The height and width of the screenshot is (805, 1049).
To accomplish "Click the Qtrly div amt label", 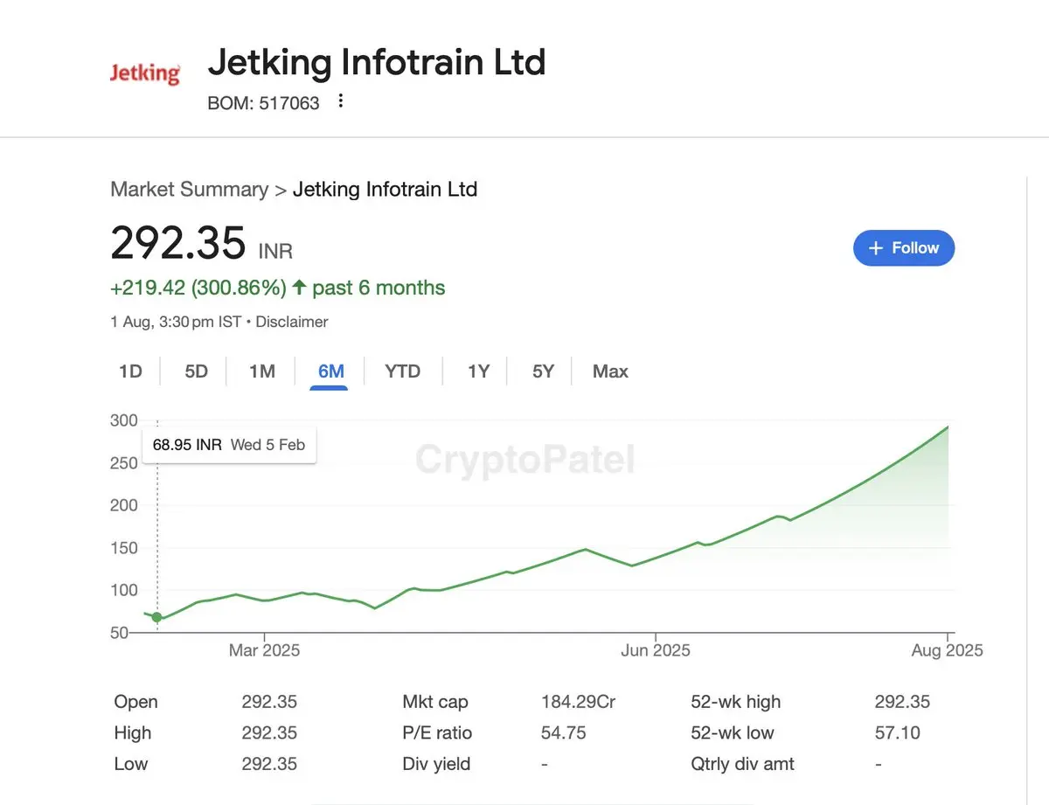I will (742, 765).
